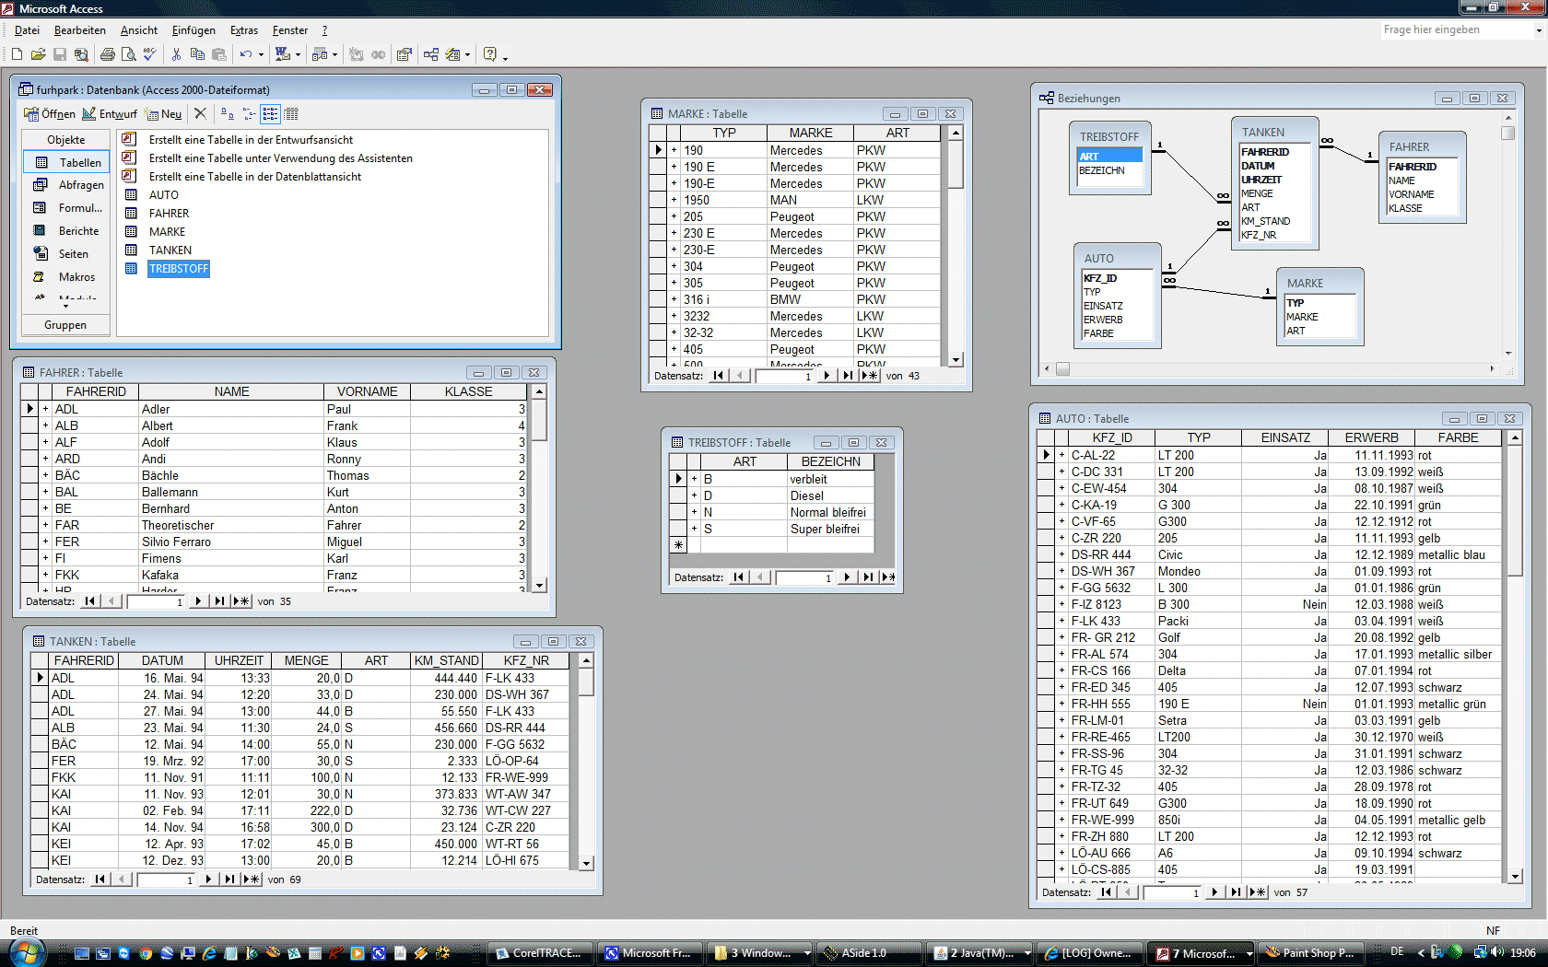The image size is (1548, 967).
Task: Open the Einfügen menu
Action: point(193,30)
